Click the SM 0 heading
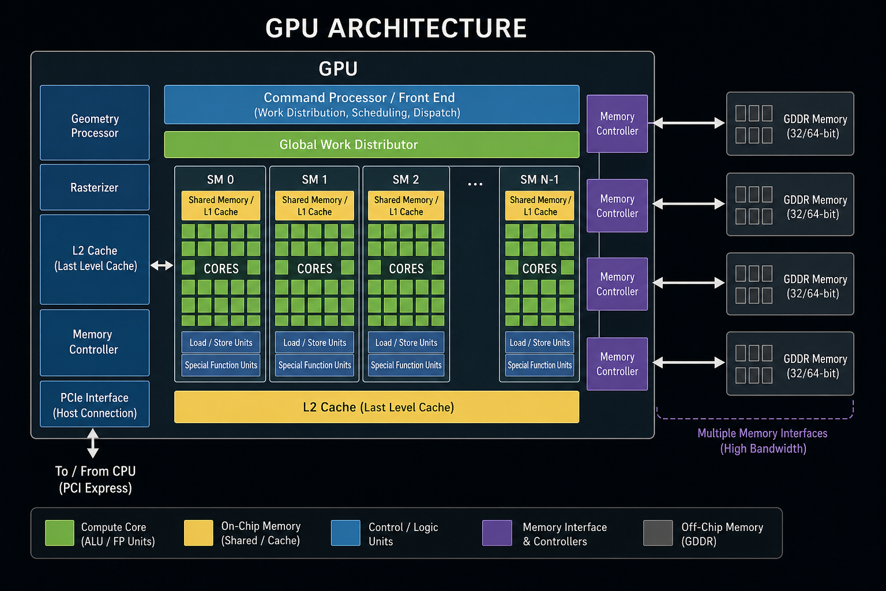The width and height of the screenshot is (886, 591). [x=220, y=179]
